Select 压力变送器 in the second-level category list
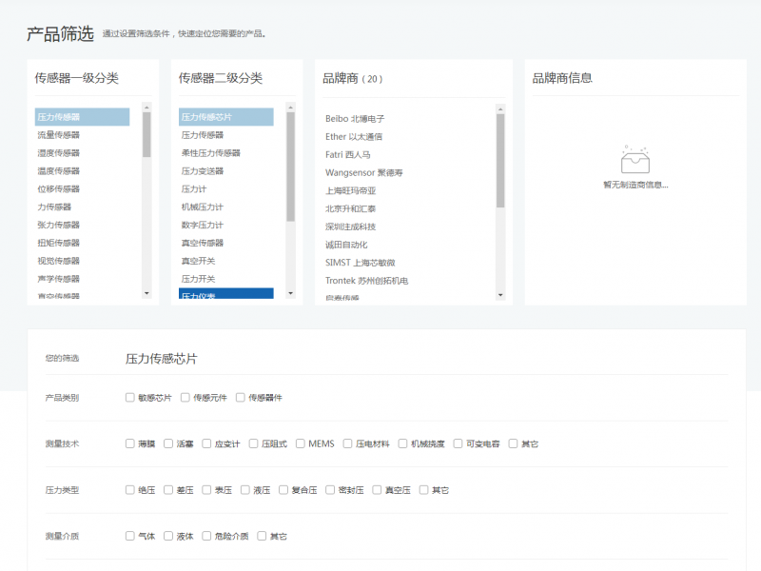The height and width of the screenshot is (571, 761). click(203, 171)
